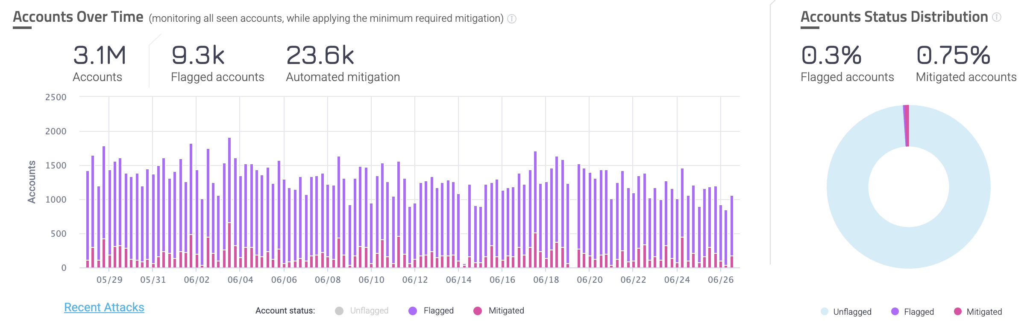Select the 23.6k Automated mitigation metric
Image resolution: width=1033 pixels, height=325 pixels.
coord(343,63)
